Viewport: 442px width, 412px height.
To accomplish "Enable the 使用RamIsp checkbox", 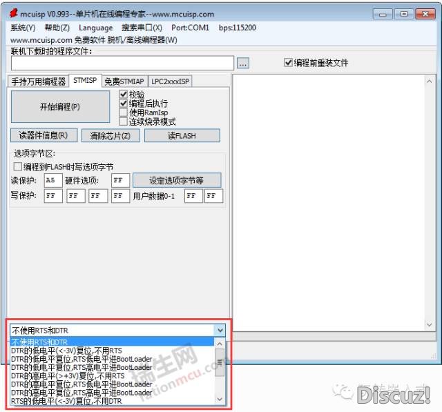I will tap(144, 112).
